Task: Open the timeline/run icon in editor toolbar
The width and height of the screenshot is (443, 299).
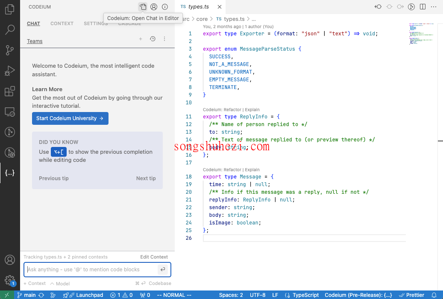Action: 411,7
